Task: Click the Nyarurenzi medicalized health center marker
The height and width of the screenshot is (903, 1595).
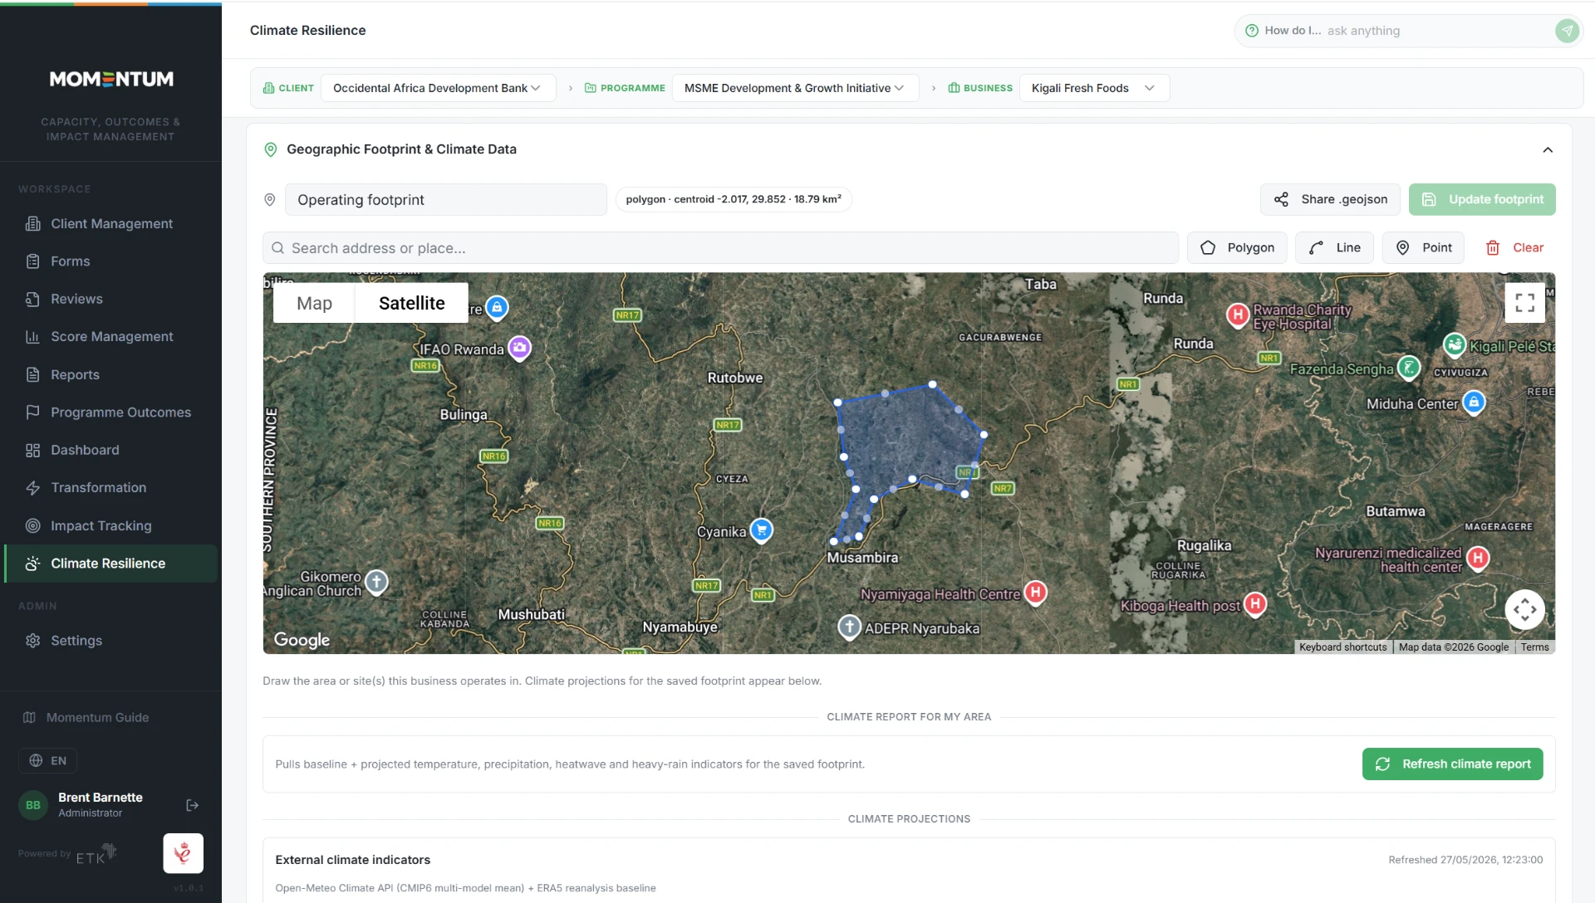Action: 1478,559
